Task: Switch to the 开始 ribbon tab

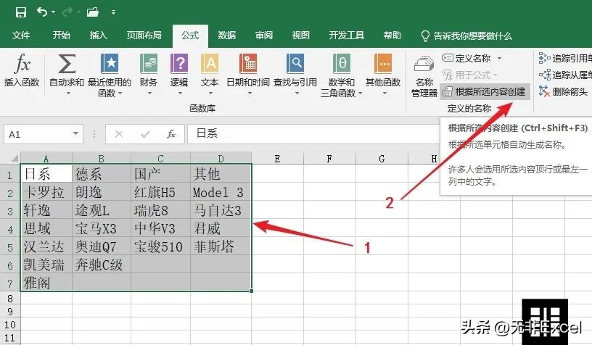Action: 61,36
